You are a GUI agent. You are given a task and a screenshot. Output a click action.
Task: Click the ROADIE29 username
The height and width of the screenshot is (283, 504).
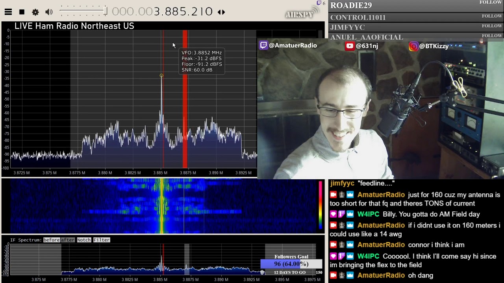click(x=351, y=6)
